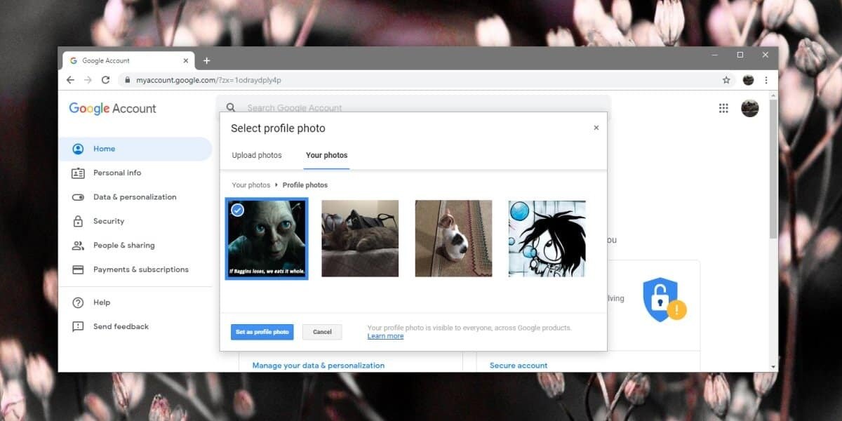Open the Google apps grid

723,107
